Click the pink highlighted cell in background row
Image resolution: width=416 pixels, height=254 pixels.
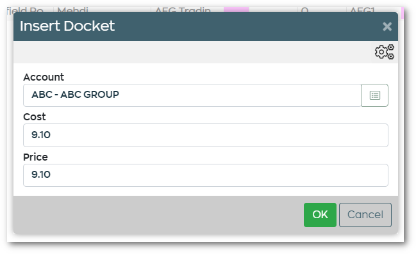click(236, 10)
